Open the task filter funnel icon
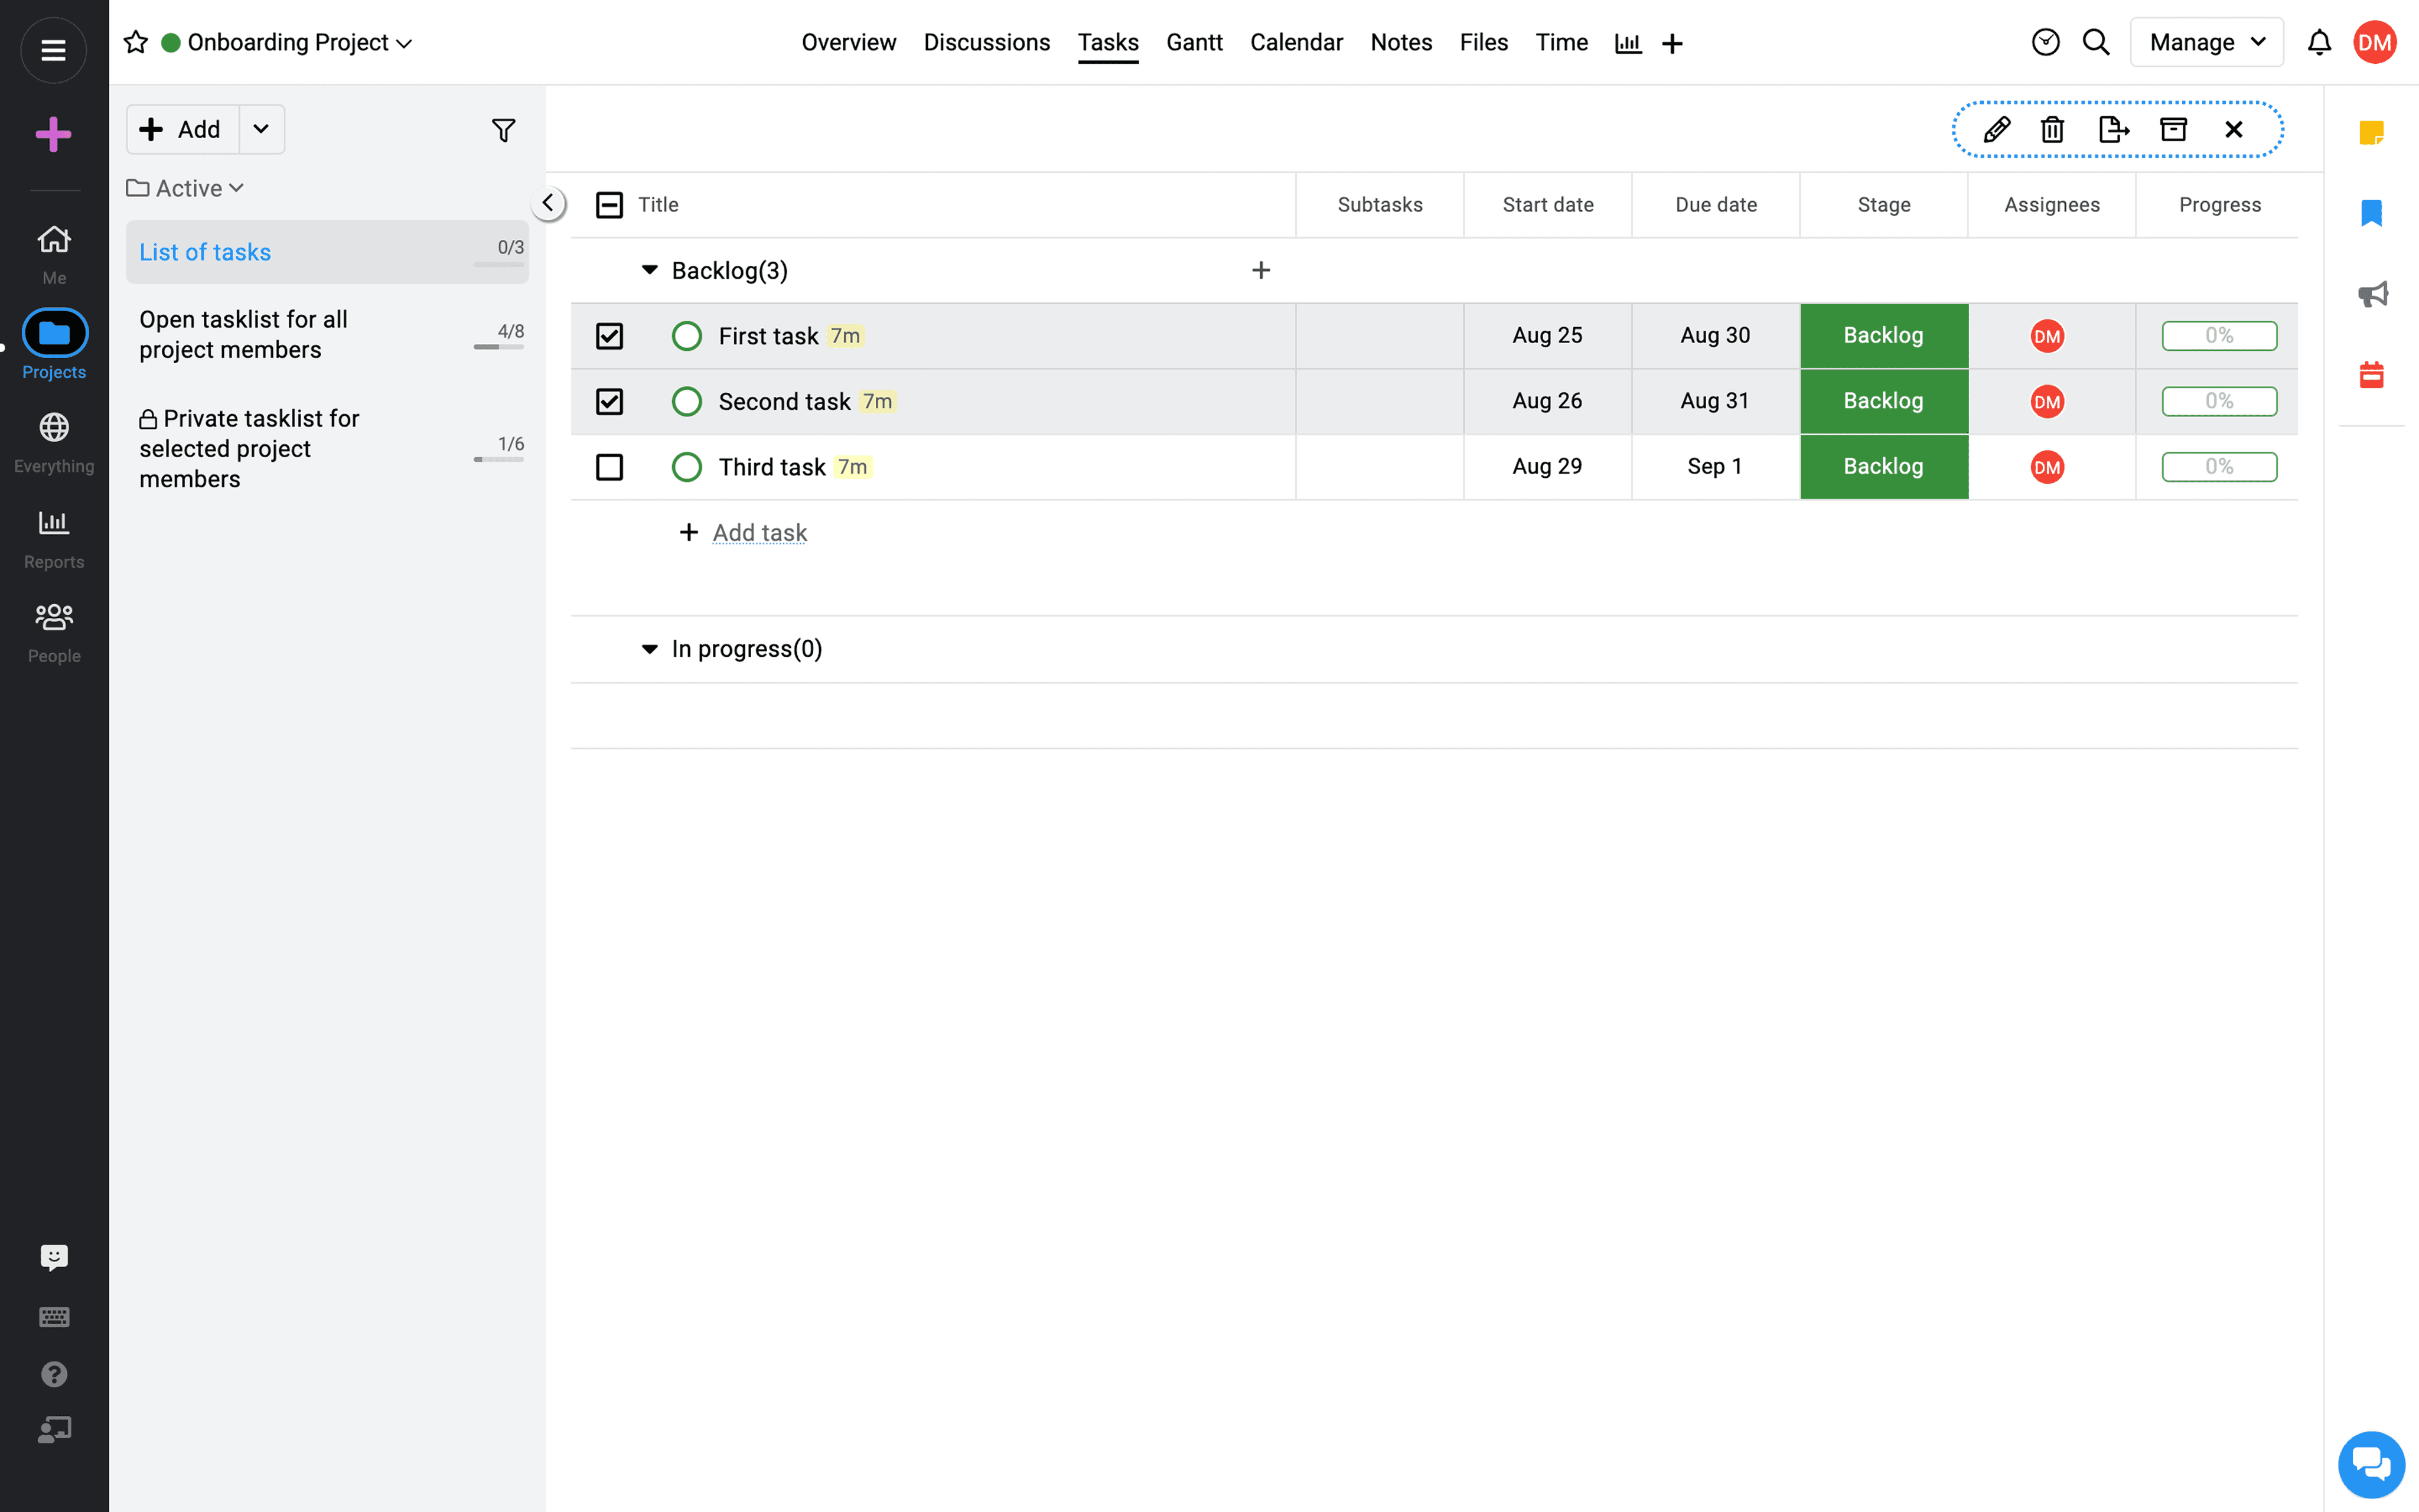 (504, 130)
